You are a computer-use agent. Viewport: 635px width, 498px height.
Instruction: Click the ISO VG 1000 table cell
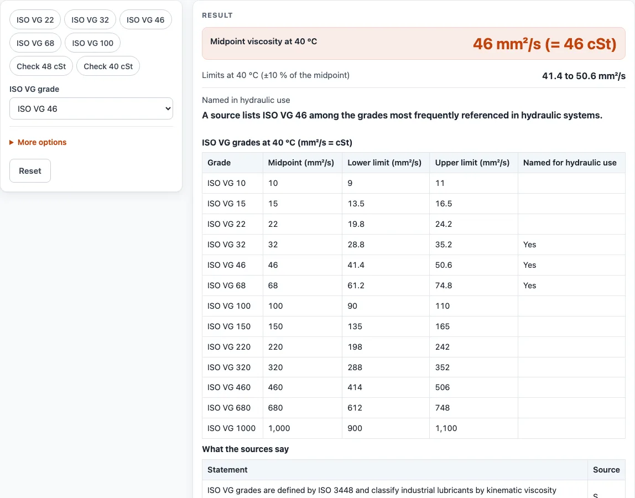(232, 428)
